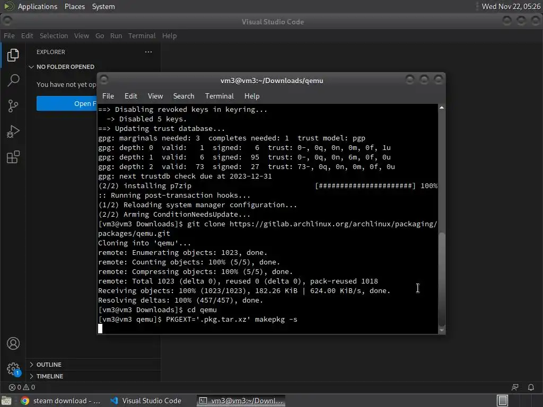Open the terminal window Terminal menu
The width and height of the screenshot is (543, 407).
[x=219, y=96]
